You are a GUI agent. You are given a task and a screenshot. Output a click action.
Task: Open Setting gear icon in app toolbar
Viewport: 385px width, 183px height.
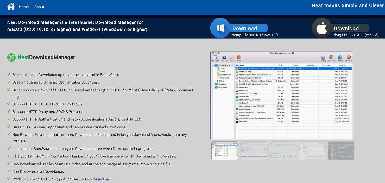323,58
